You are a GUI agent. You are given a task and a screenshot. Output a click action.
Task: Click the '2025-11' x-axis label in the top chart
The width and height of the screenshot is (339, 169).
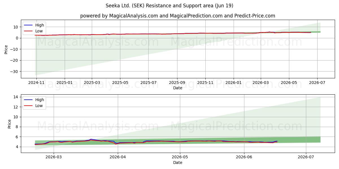tap(205, 83)
